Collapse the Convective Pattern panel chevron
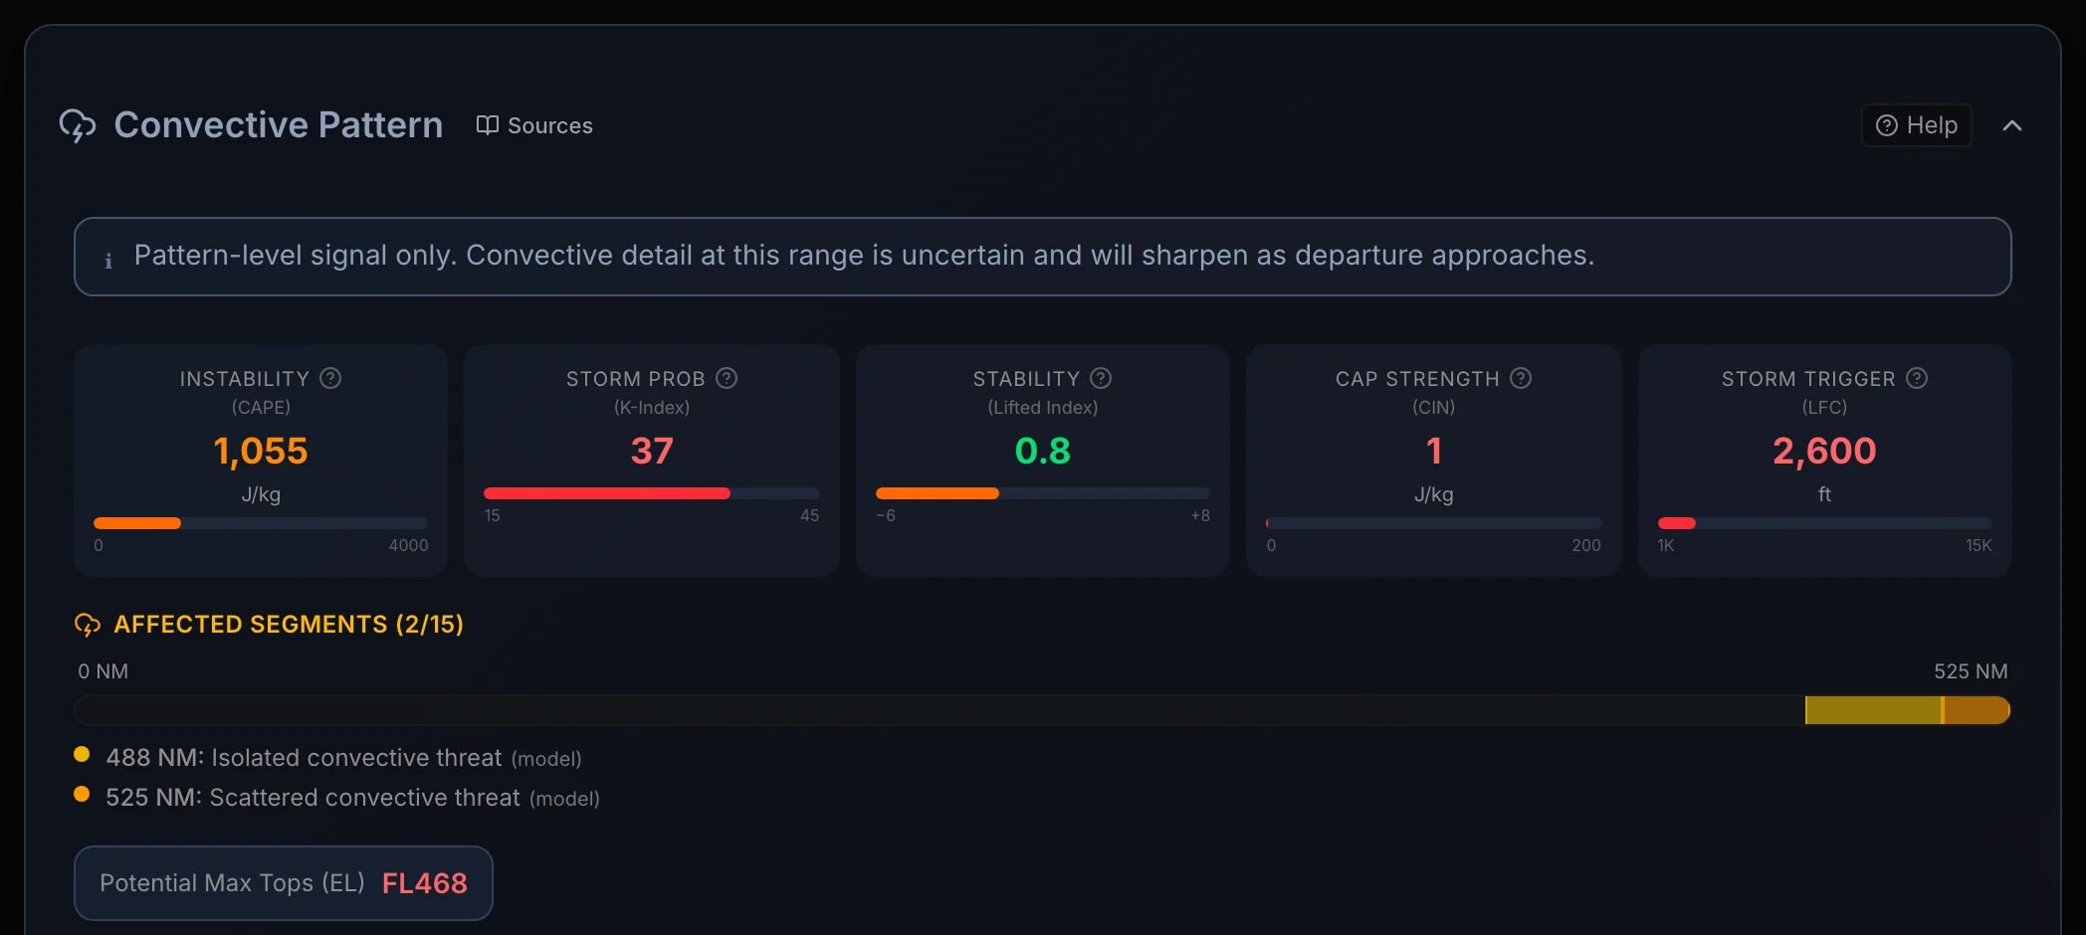Screen dimensions: 2086x935 [2012, 125]
